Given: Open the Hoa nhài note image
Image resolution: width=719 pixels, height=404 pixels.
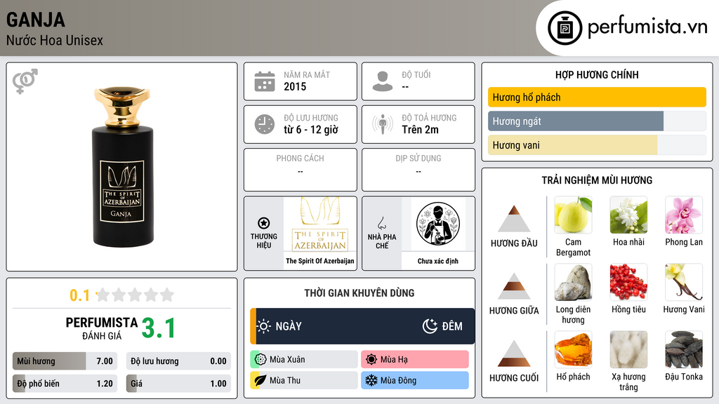Looking at the screenshot, I should click(628, 215).
